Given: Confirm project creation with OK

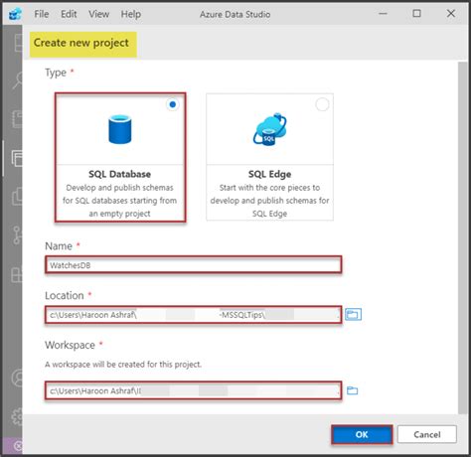Looking at the screenshot, I should coord(362,434).
